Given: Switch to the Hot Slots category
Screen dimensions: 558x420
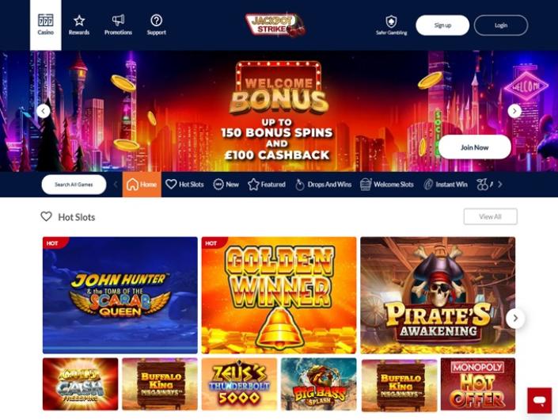Looking at the screenshot, I should pos(184,184).
